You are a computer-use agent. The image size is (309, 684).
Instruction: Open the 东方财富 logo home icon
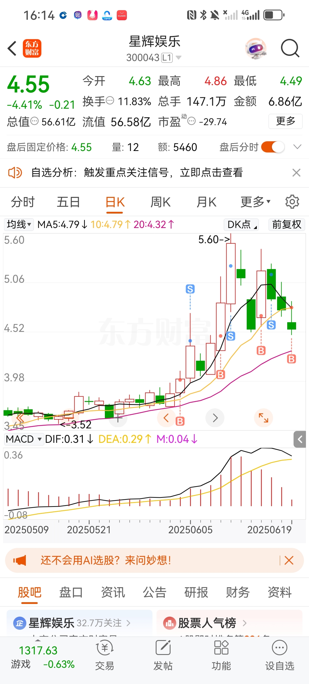point(32,48)
